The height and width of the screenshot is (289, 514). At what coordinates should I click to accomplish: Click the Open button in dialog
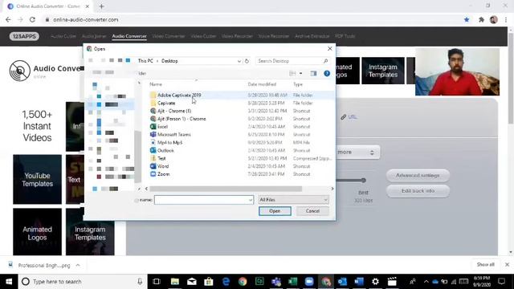click(275, 211)
